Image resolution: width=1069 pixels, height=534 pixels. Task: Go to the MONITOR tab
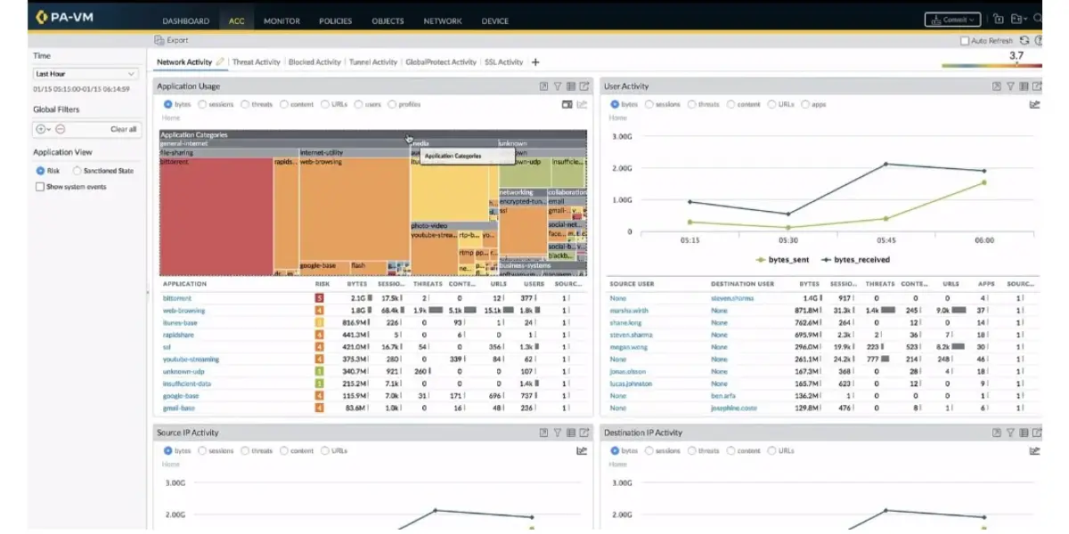pos(282,21)
